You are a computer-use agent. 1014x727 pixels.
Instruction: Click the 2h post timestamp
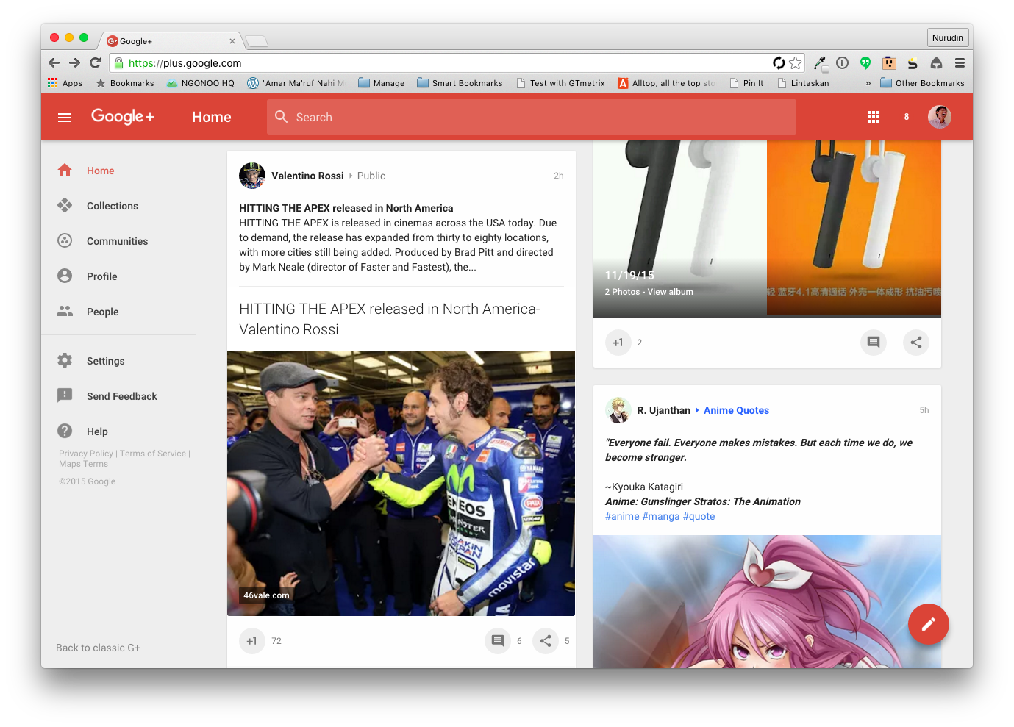click(559, 176)
